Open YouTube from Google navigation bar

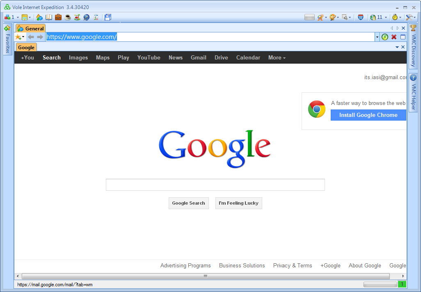tap(149, 57)
